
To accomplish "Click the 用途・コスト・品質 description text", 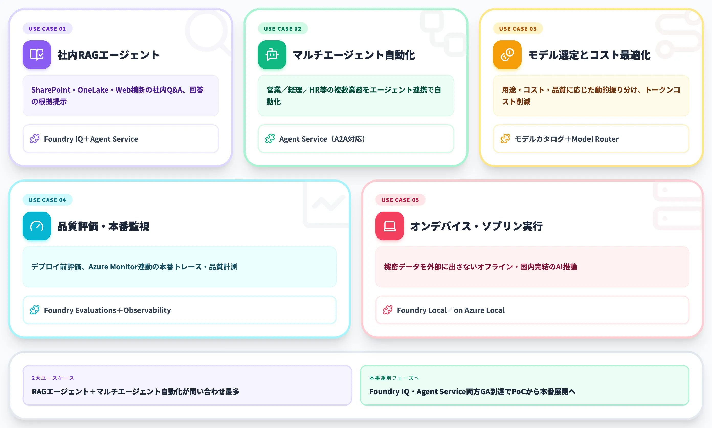I will [x=591, y=96].
